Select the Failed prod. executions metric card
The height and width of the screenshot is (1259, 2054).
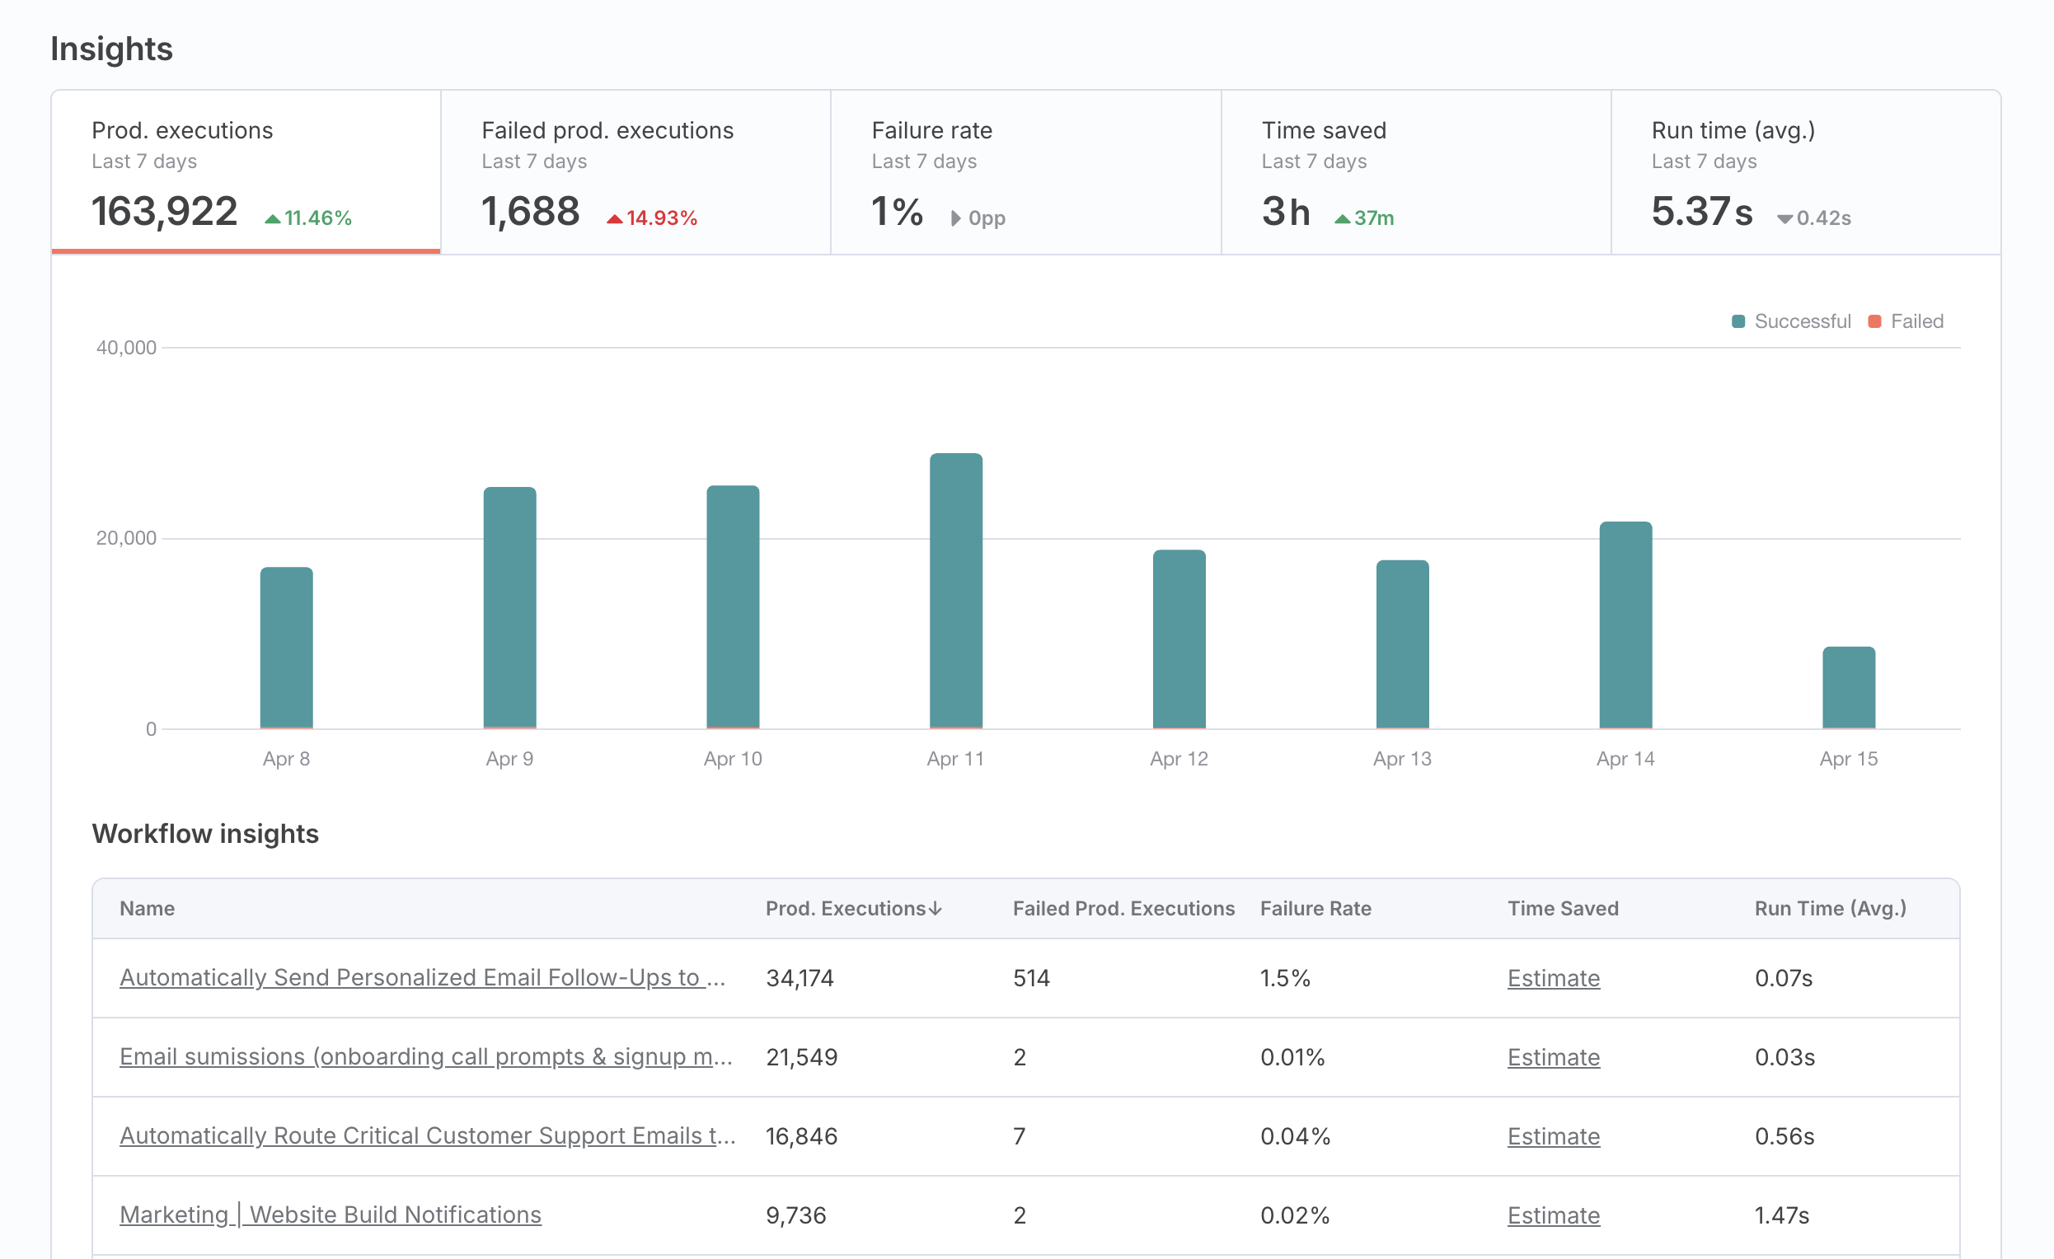click(635, 171)
